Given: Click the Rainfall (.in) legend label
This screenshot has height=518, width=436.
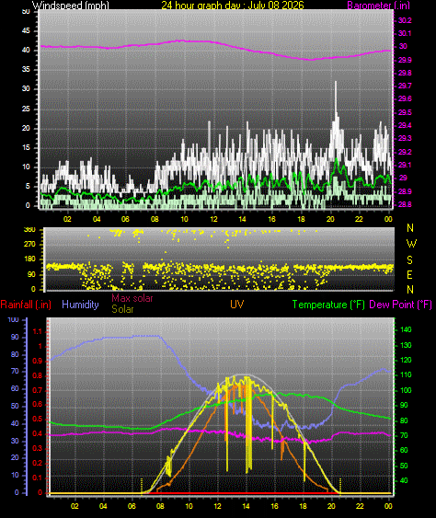Looking at the screenshot, I should click(x=26, y=305).
